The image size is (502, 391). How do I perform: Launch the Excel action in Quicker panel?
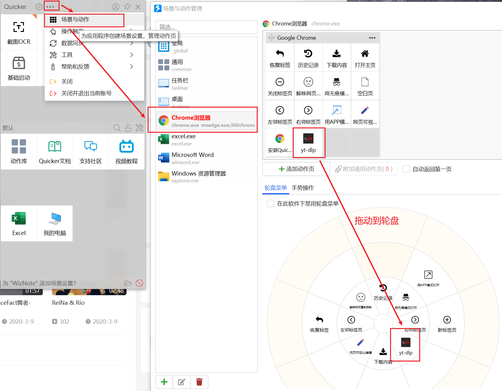pyautogui.click(x=19, y=223)
